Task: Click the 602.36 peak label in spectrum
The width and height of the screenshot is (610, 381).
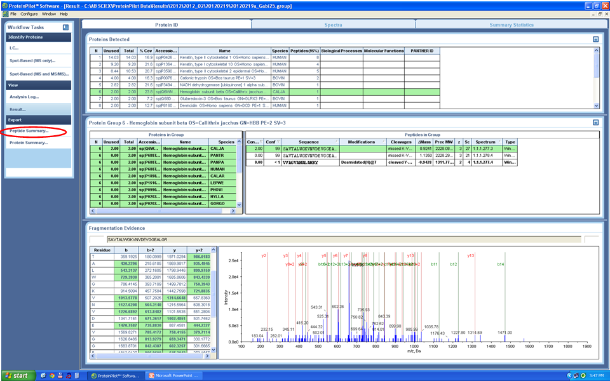Action: (337, 307)
